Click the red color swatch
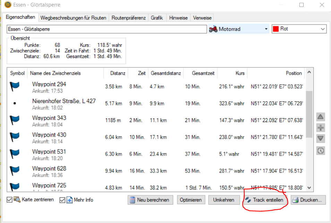This screenshot has height=223, width=331. [276, 29]
